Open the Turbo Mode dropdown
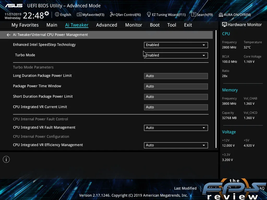Viewport: 267px width, 200px height. point(176,55)
